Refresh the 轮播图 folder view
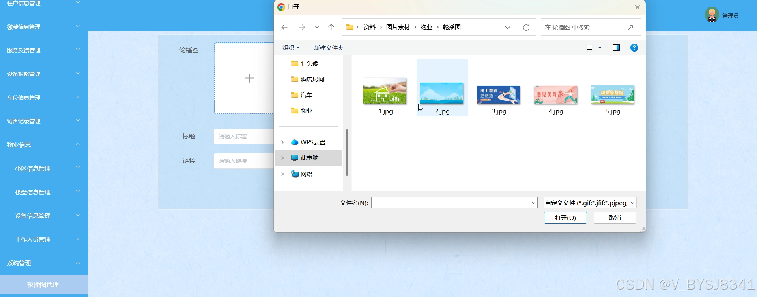This screenshot has width=757, height=297. 526,27
